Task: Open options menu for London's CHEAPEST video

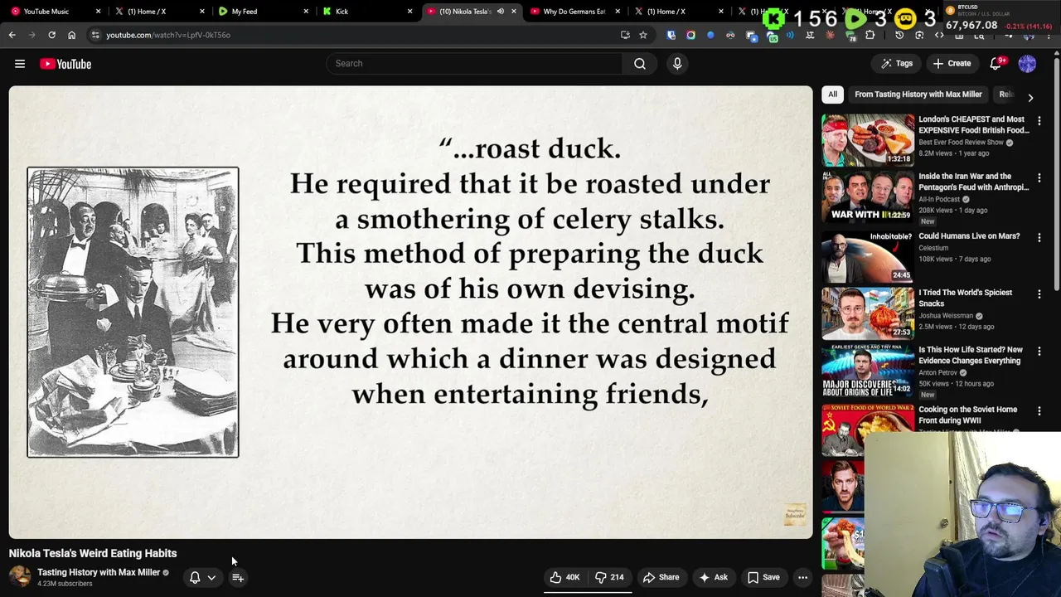Action: [x=1039, y=121]
